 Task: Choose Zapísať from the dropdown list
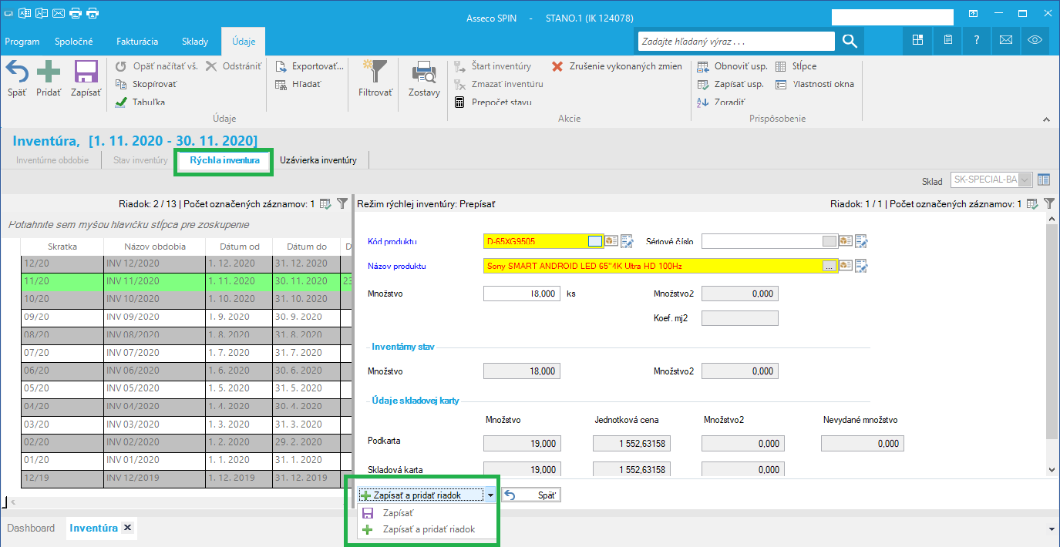(x=399, y=513)
